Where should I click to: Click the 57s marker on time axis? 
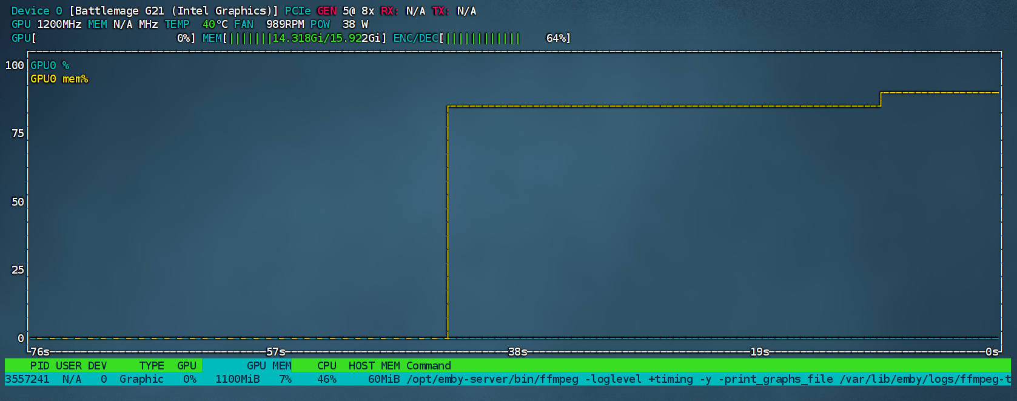[x=275, y=352]
